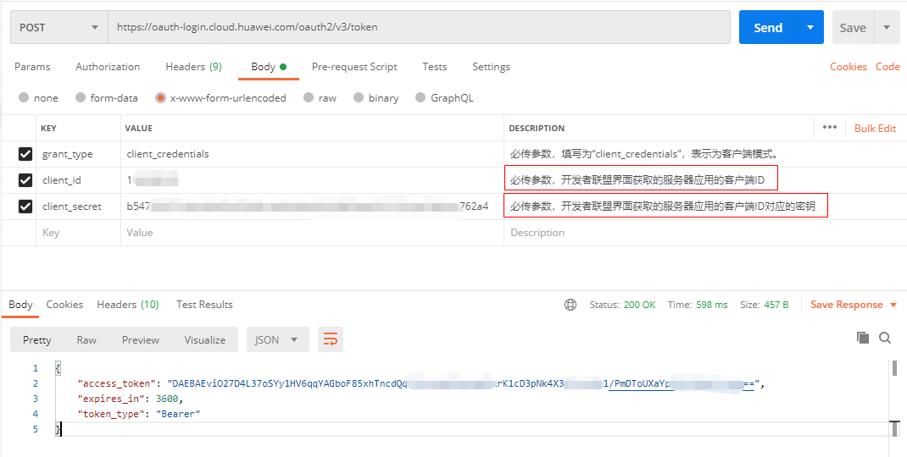Screen dimensions: 907x457
Task: Click the request URL field
Action: [419, 27]
